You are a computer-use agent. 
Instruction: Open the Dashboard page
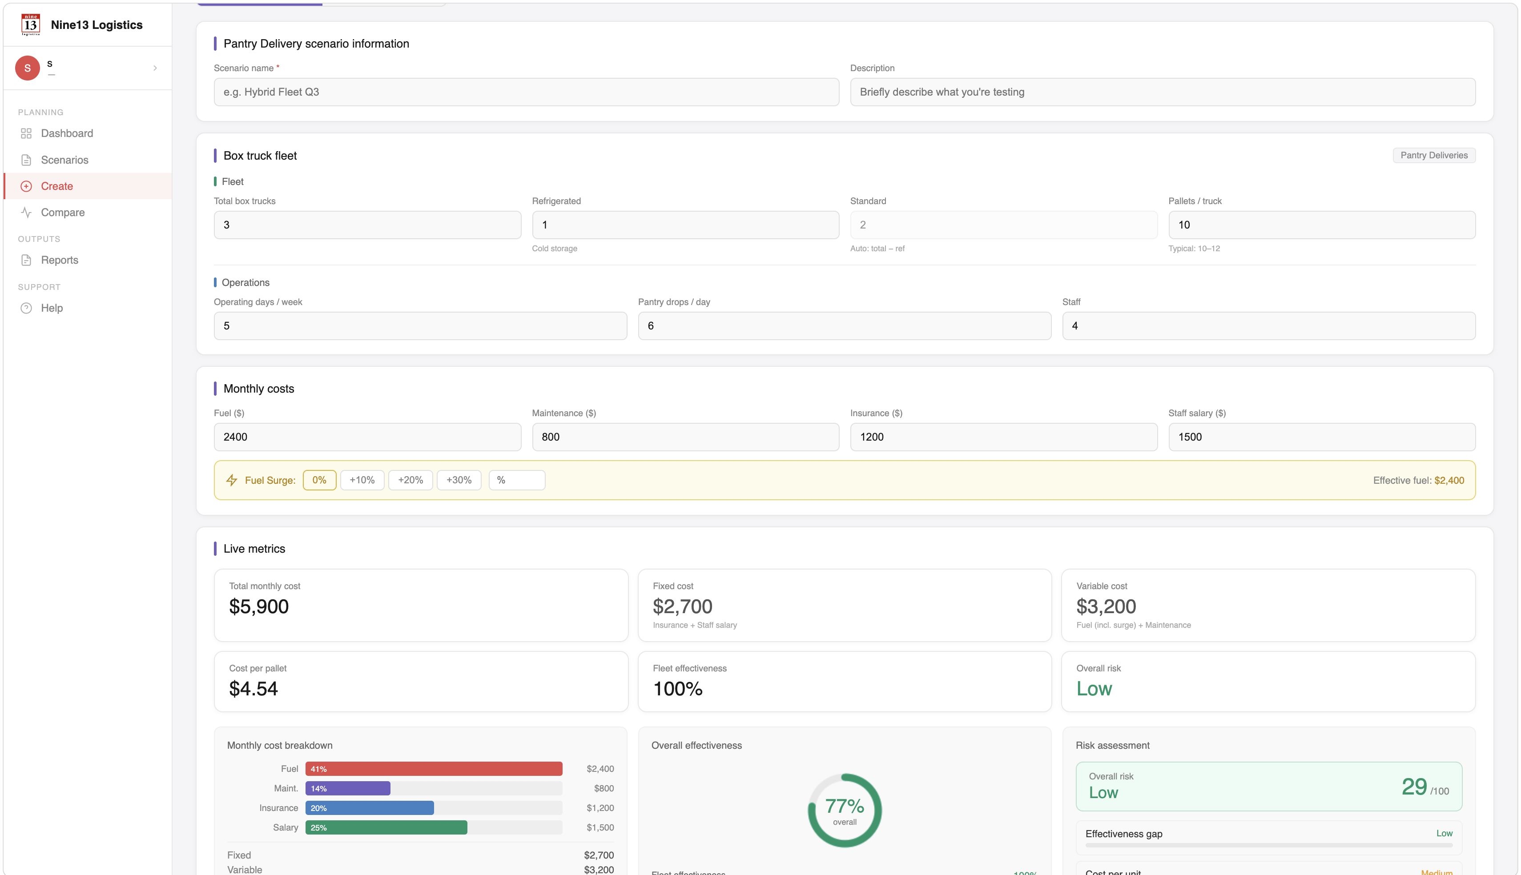tap(87, 133)
